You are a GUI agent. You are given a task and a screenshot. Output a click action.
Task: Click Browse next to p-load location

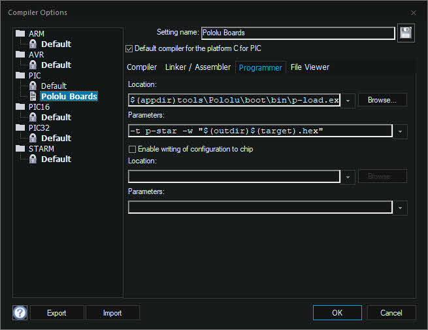pyautogui.click(x=382, y=100)
